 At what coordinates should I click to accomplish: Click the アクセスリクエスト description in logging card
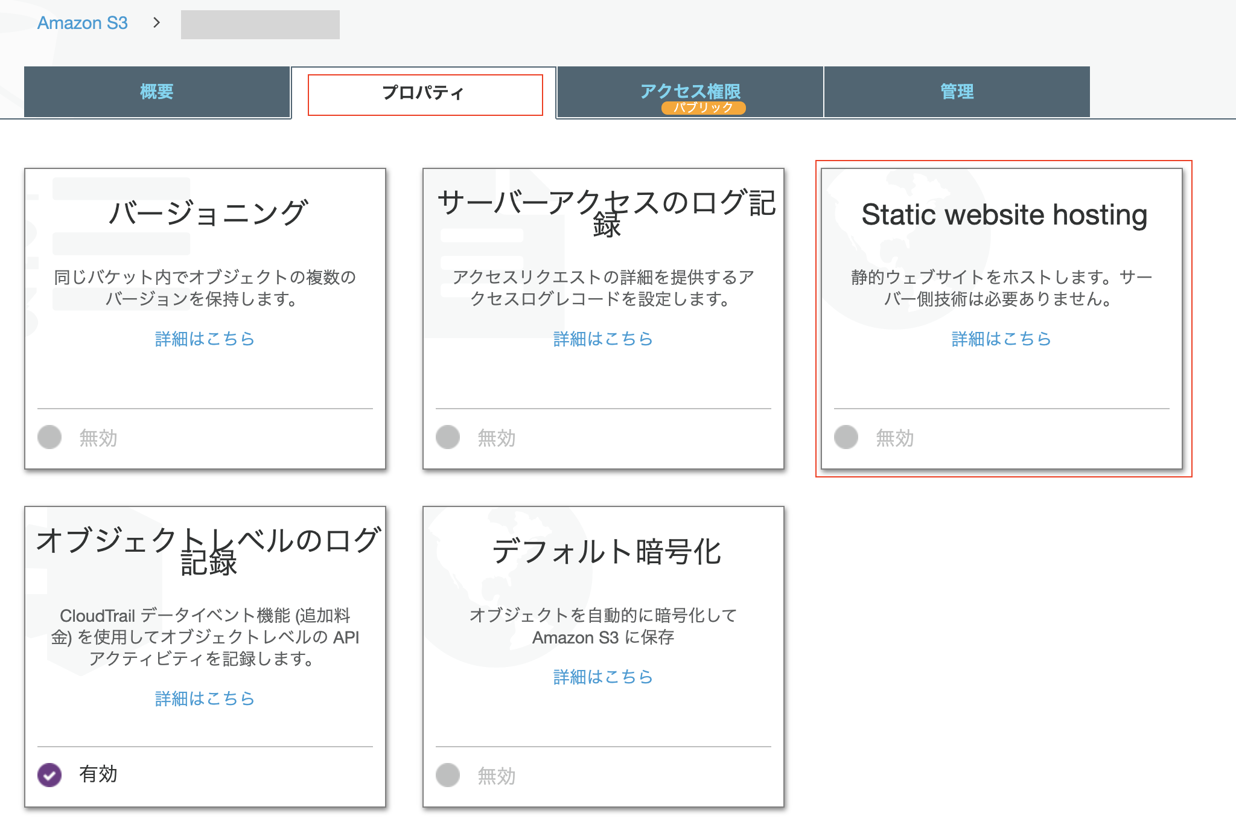(x=604, y=288)
